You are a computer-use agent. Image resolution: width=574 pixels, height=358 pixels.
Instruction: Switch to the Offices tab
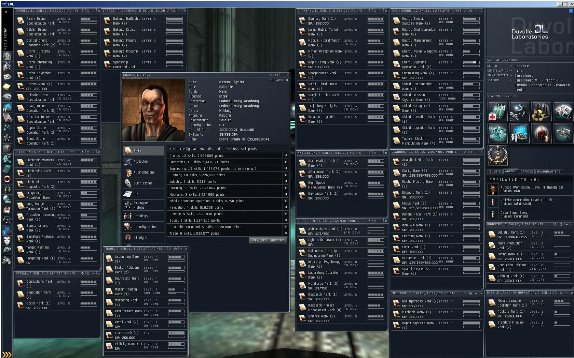coord(527,171)
